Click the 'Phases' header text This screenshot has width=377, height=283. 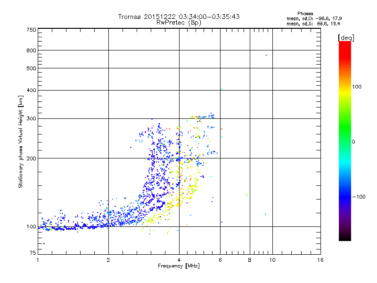coord(305,14)
